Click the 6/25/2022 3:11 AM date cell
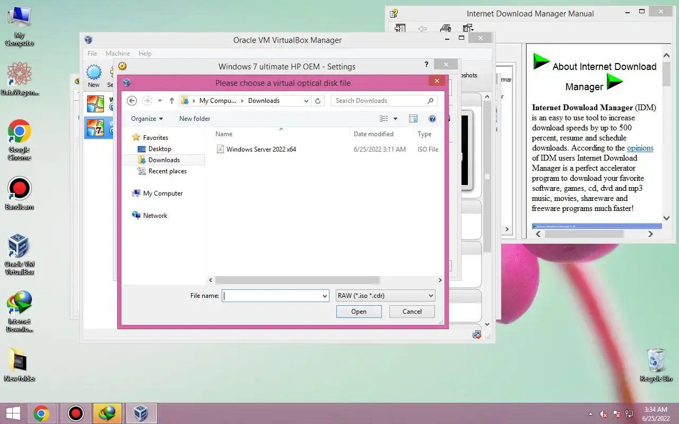 380,149
